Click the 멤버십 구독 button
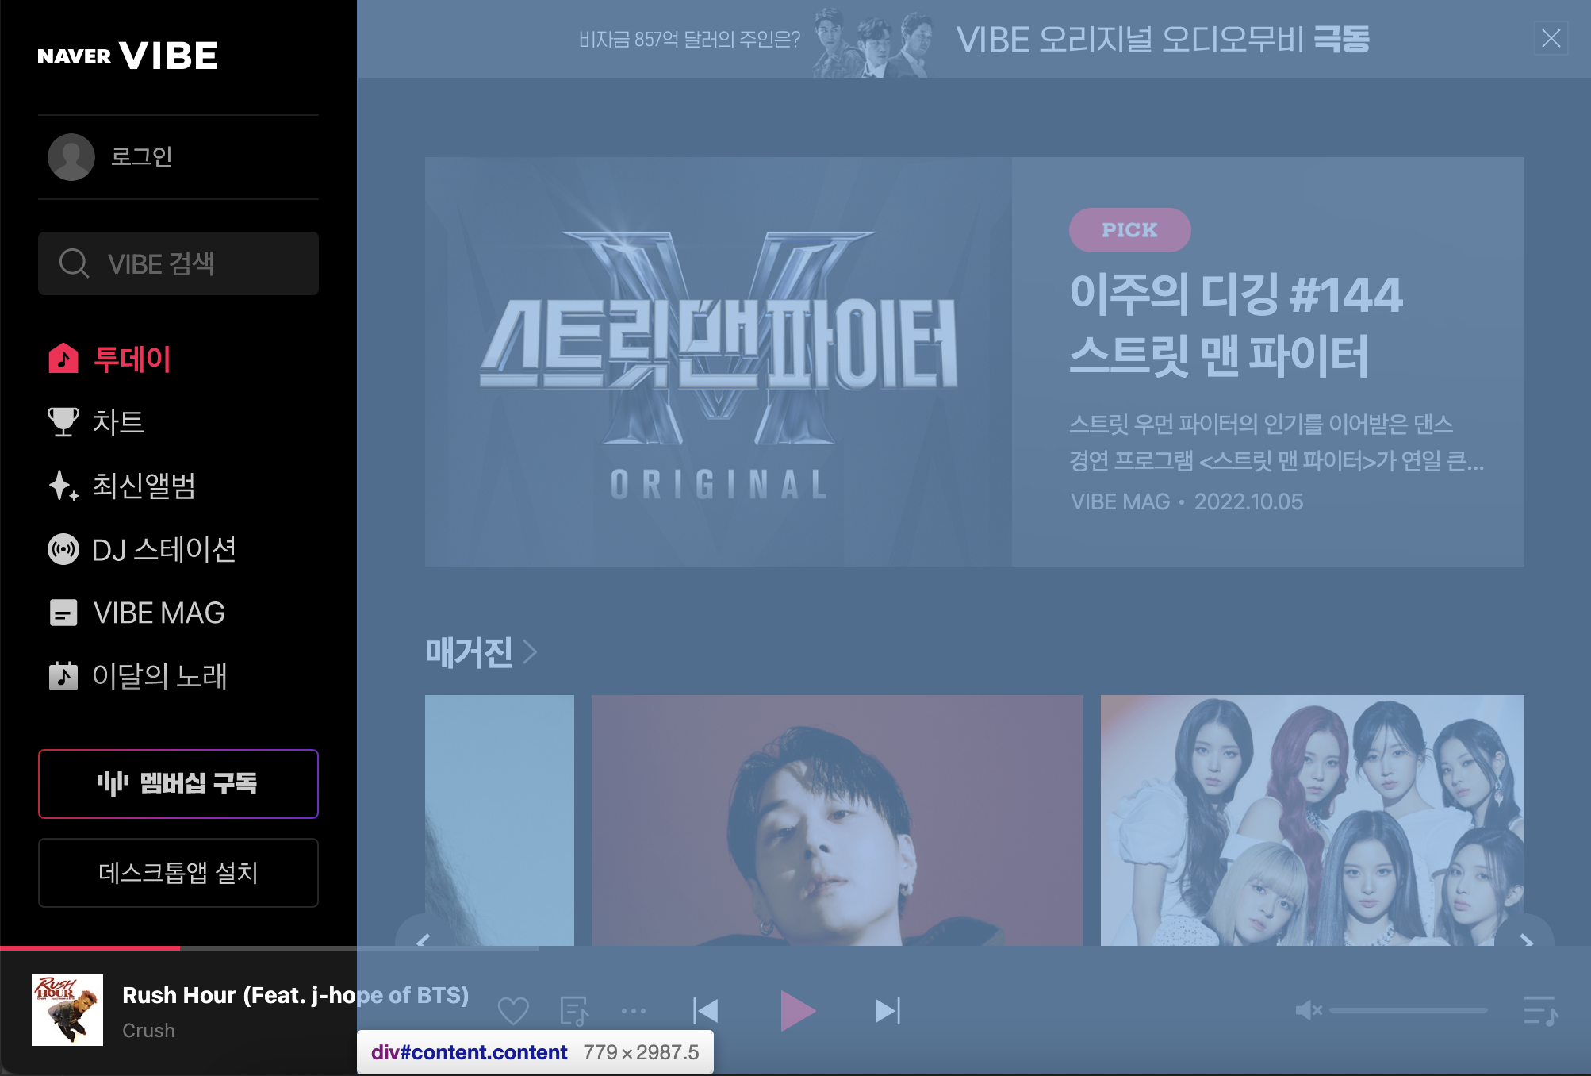Screen dimensions: 1591x1076 click(178, 783)
